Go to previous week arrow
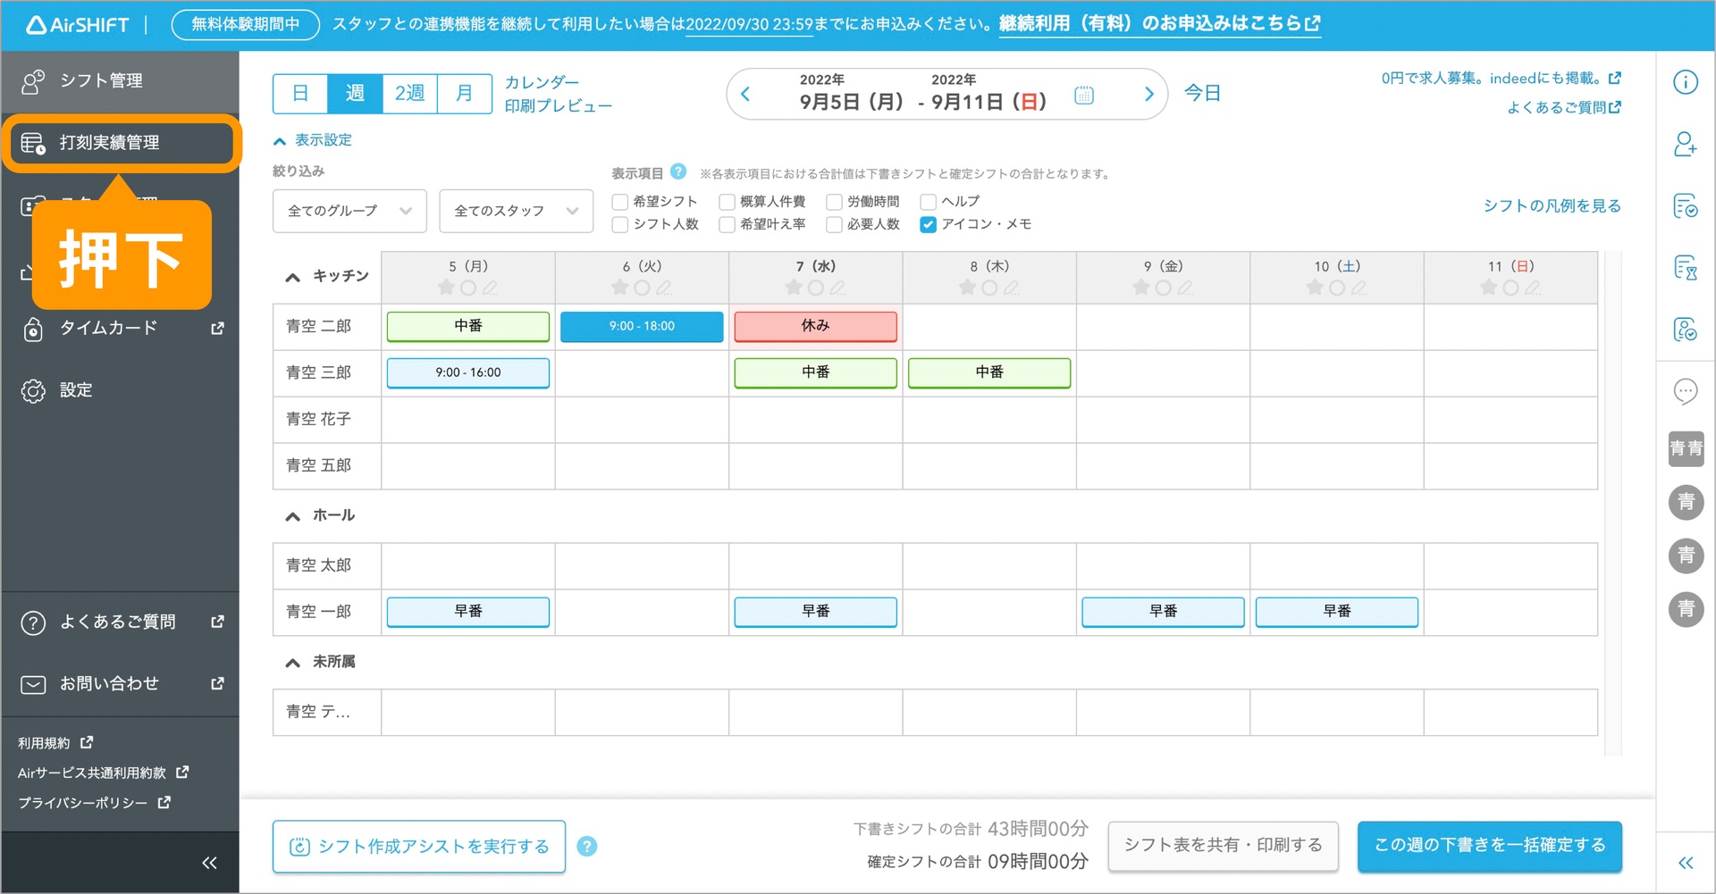 [745, 95]
